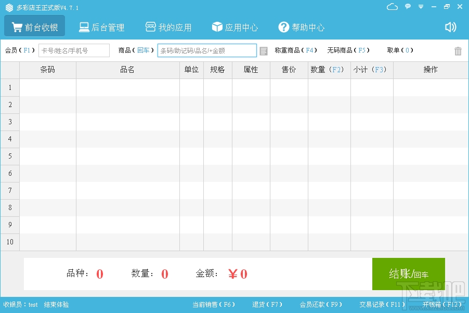
Task: Click 取单 (0) button
Action: click(400, 50)
